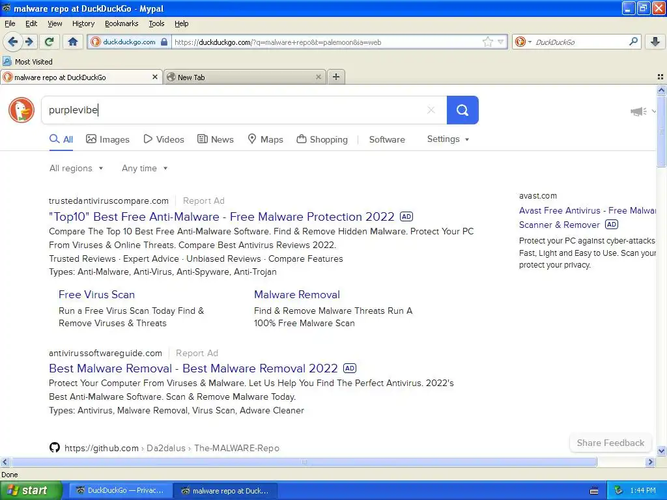Click the vertical scrollbar down arrow
667x500 pixels.
click(661, 451)
